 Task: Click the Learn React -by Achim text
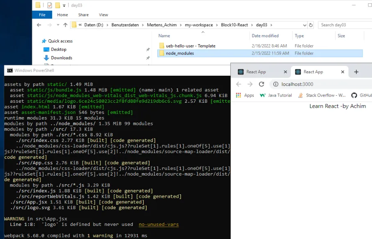(x=338, y=106)
